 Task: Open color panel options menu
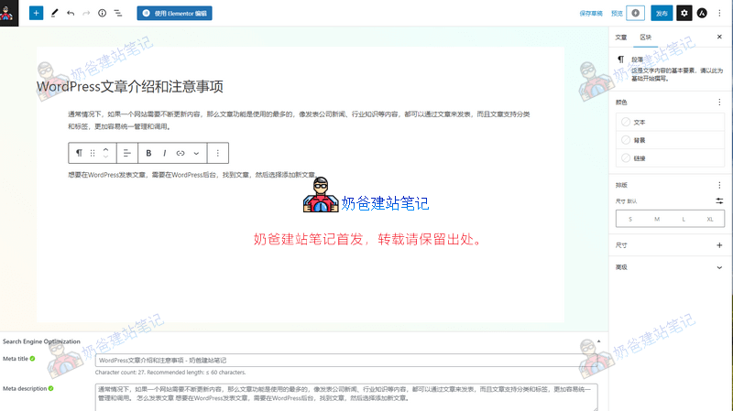(x=719, y=103)
